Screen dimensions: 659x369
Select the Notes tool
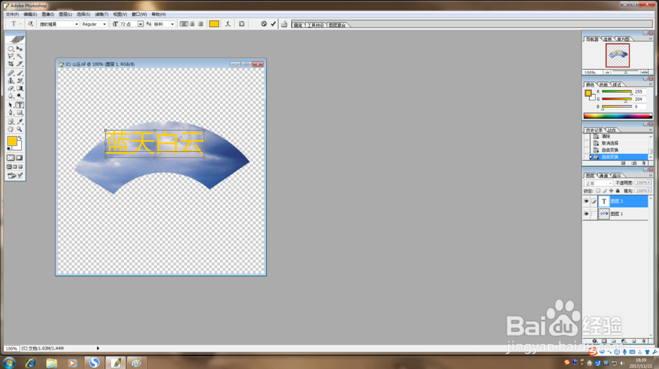(11, 122)
